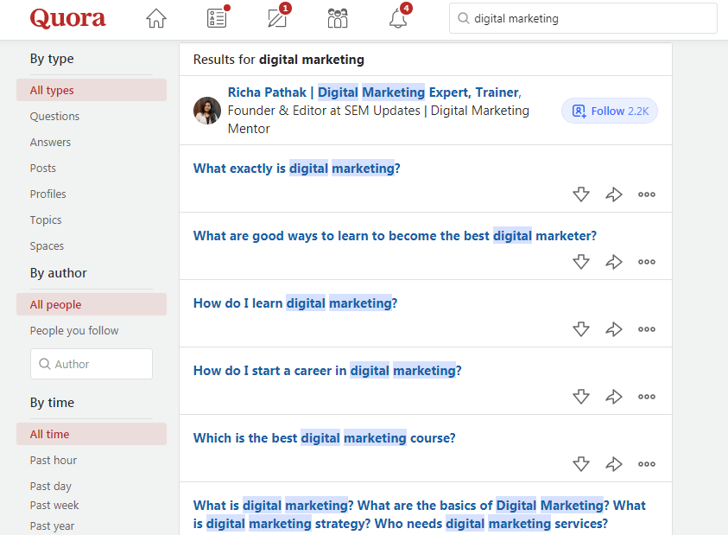Share the 'start a career' question
The height and width of the screenshot is (535, 728).
point(614,397)
